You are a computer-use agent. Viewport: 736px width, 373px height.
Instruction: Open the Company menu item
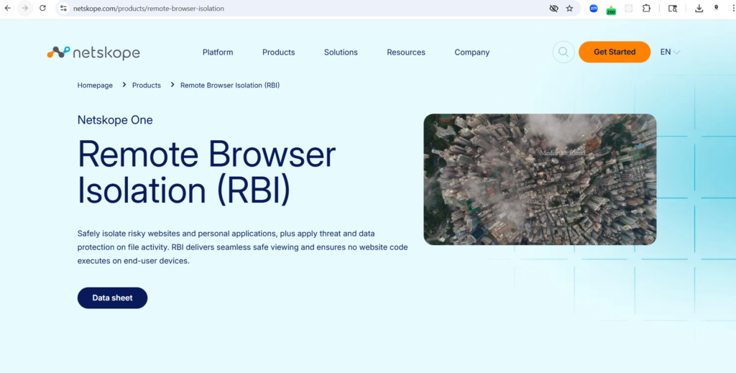[471, 52]
